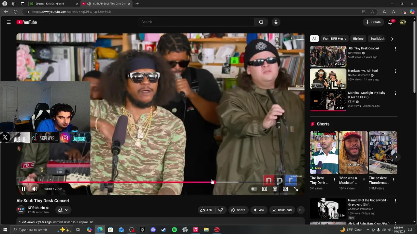Select the Soul Music chip

point(377,39)
